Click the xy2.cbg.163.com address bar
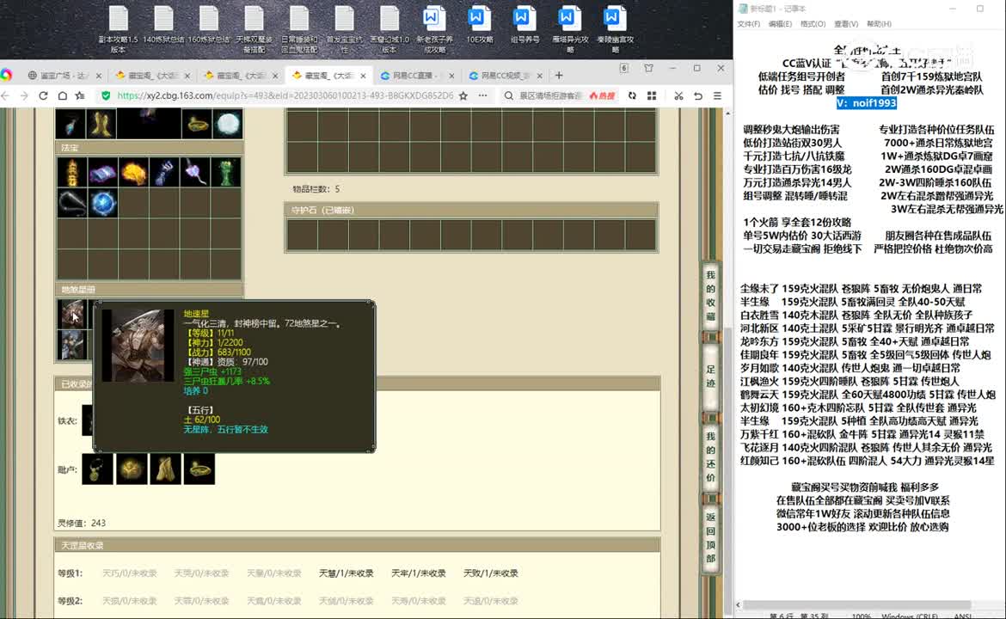 pos(285,95)
